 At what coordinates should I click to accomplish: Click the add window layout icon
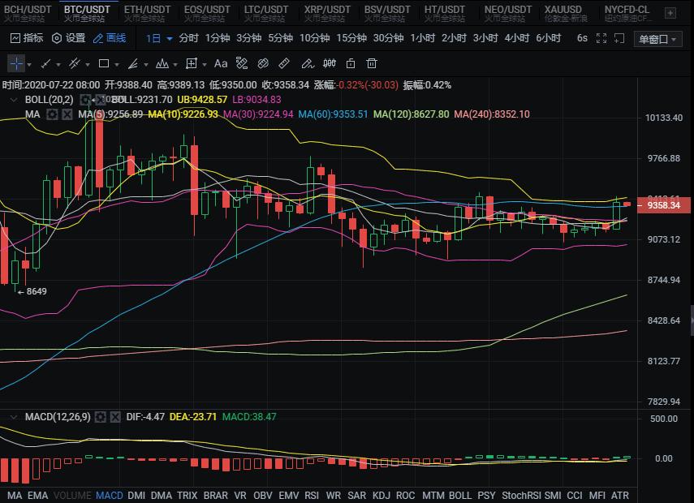tap(619, 38)
